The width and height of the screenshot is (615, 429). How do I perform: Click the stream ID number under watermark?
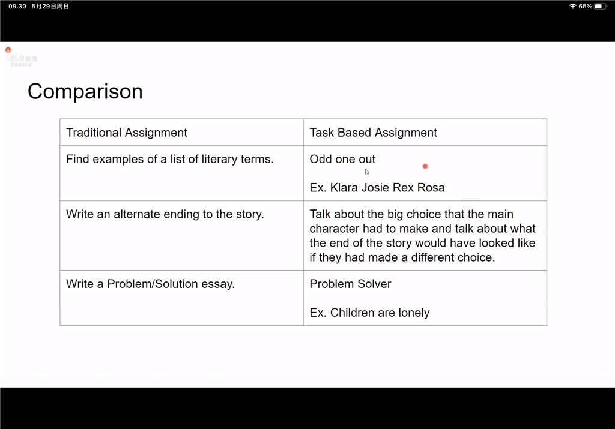point(22,65)
